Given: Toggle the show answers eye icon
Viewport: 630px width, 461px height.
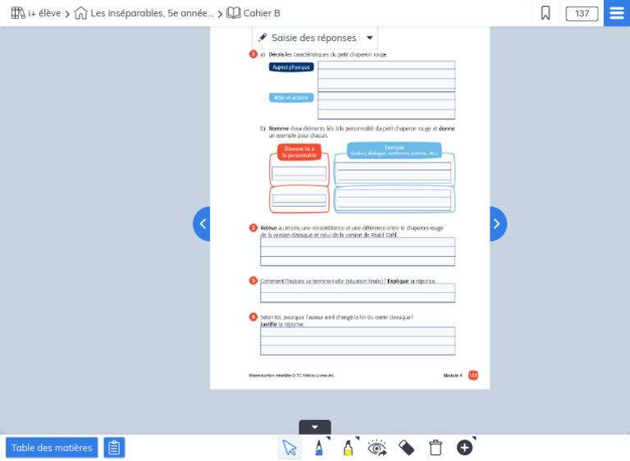Looking at the screenshot, I should pos(377,447).
